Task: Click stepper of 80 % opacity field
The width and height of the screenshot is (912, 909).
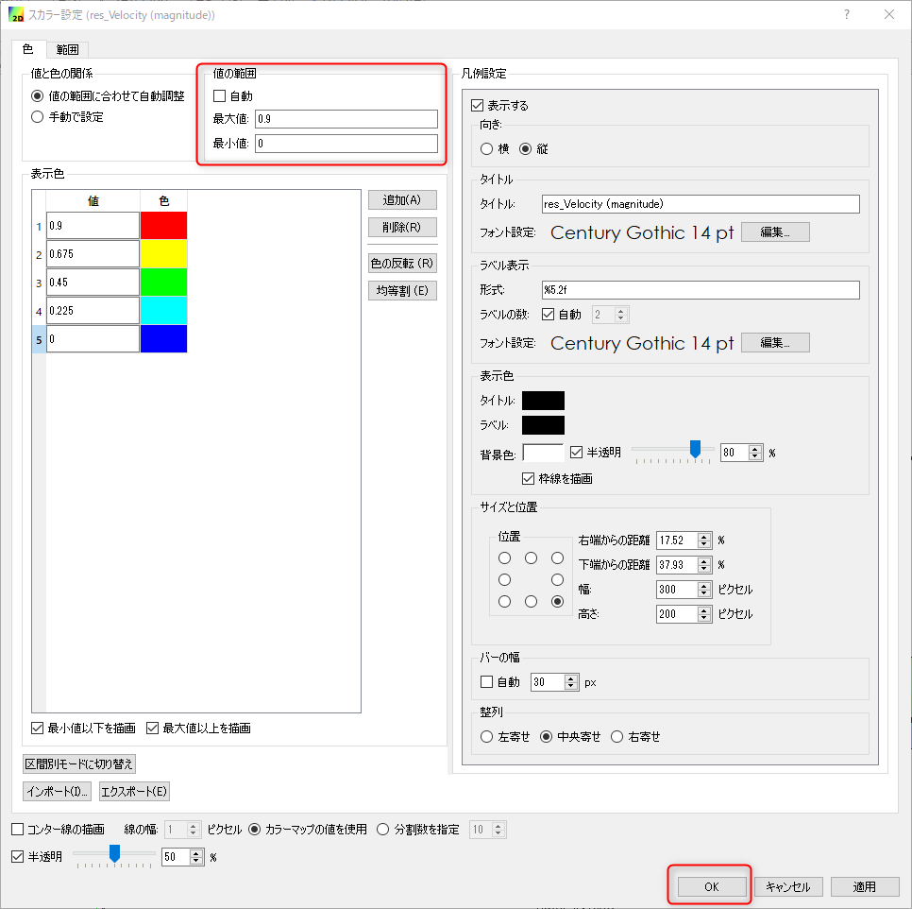Action: (x=755, y=453)
